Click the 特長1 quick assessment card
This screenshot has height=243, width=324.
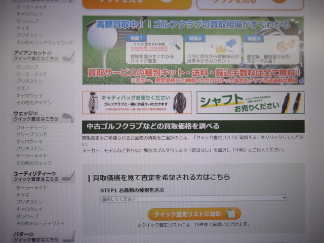(154, 50)
